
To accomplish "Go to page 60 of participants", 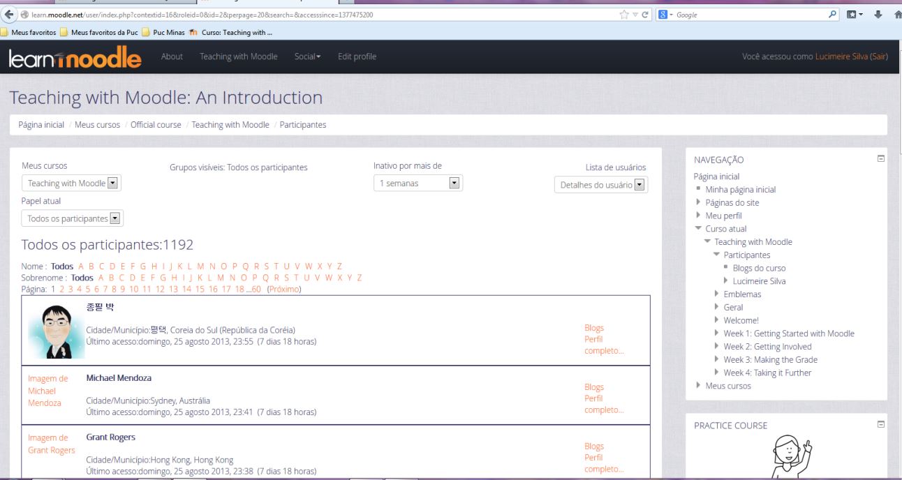I will coord(256,289).
